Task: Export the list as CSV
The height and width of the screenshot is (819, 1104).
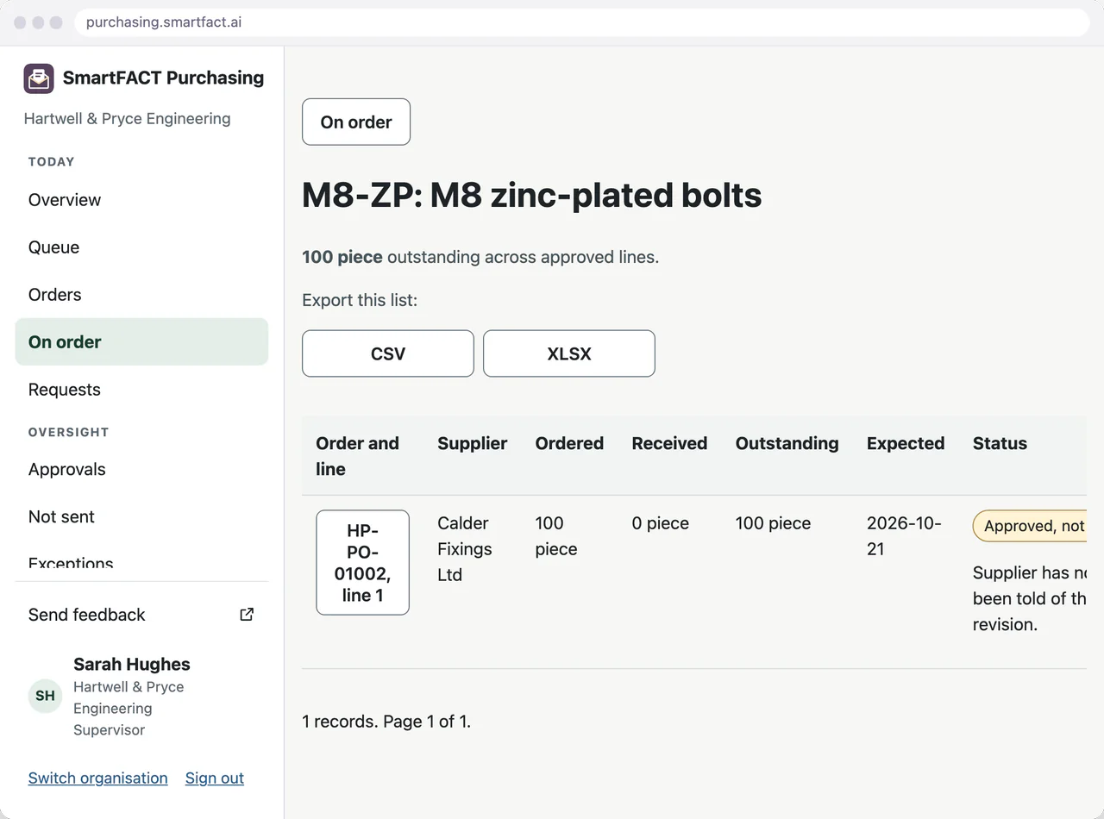Action: pyautogui.click(x=388, y=353)
